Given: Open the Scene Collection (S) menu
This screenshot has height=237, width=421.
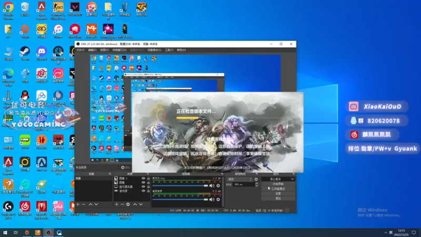Looking at the screenshot, I should click(x=154, y=50).
